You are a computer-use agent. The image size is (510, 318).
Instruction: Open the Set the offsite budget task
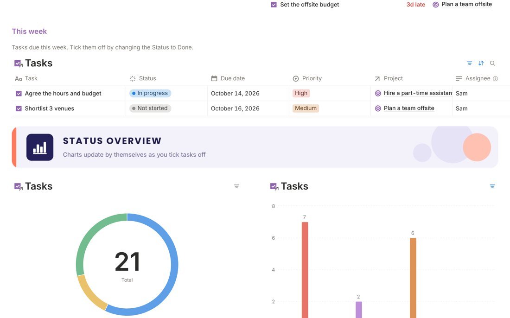coord(309,5)
